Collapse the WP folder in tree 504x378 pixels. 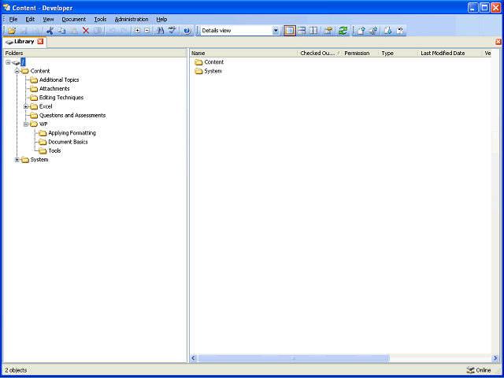click(x=26, y=124)
